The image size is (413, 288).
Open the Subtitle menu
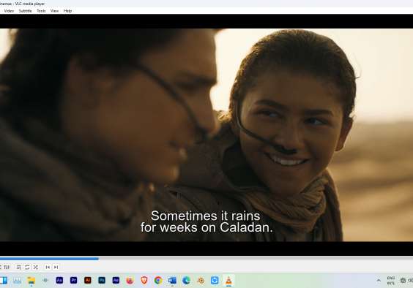(x=26, y=11)
